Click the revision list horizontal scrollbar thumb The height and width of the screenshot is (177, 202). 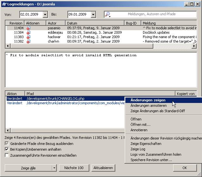tap(82, 46)
